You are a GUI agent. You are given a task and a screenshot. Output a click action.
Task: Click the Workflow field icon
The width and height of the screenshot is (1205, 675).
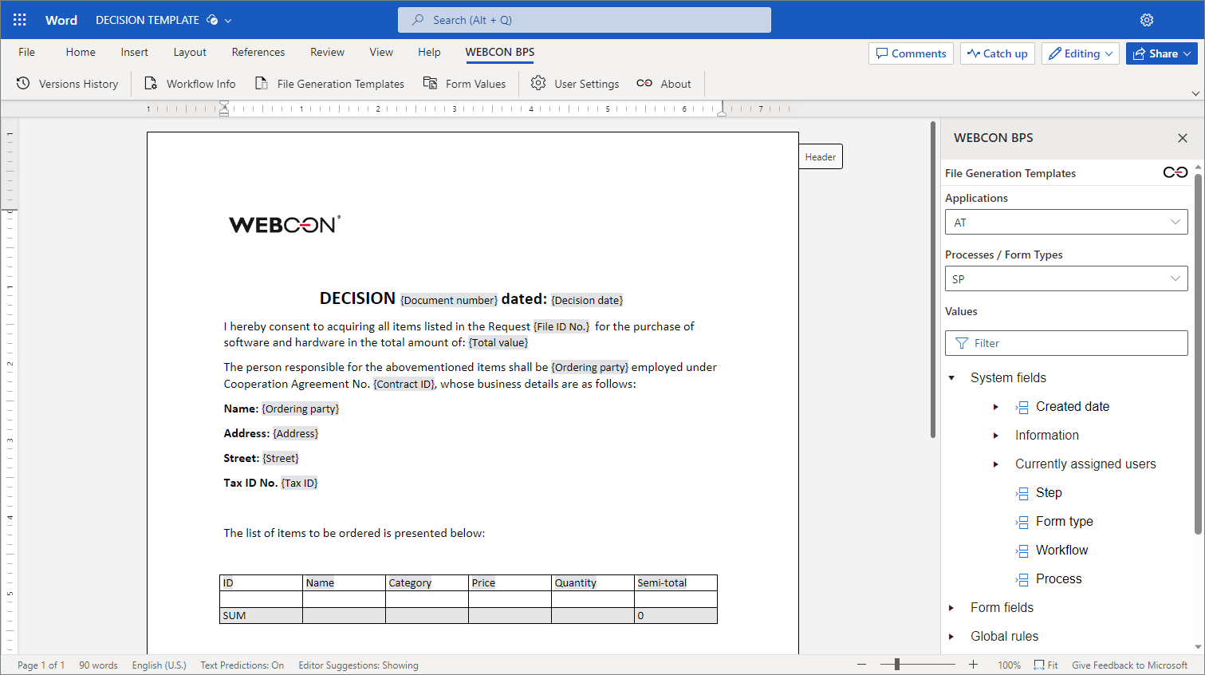[1022, 551]
